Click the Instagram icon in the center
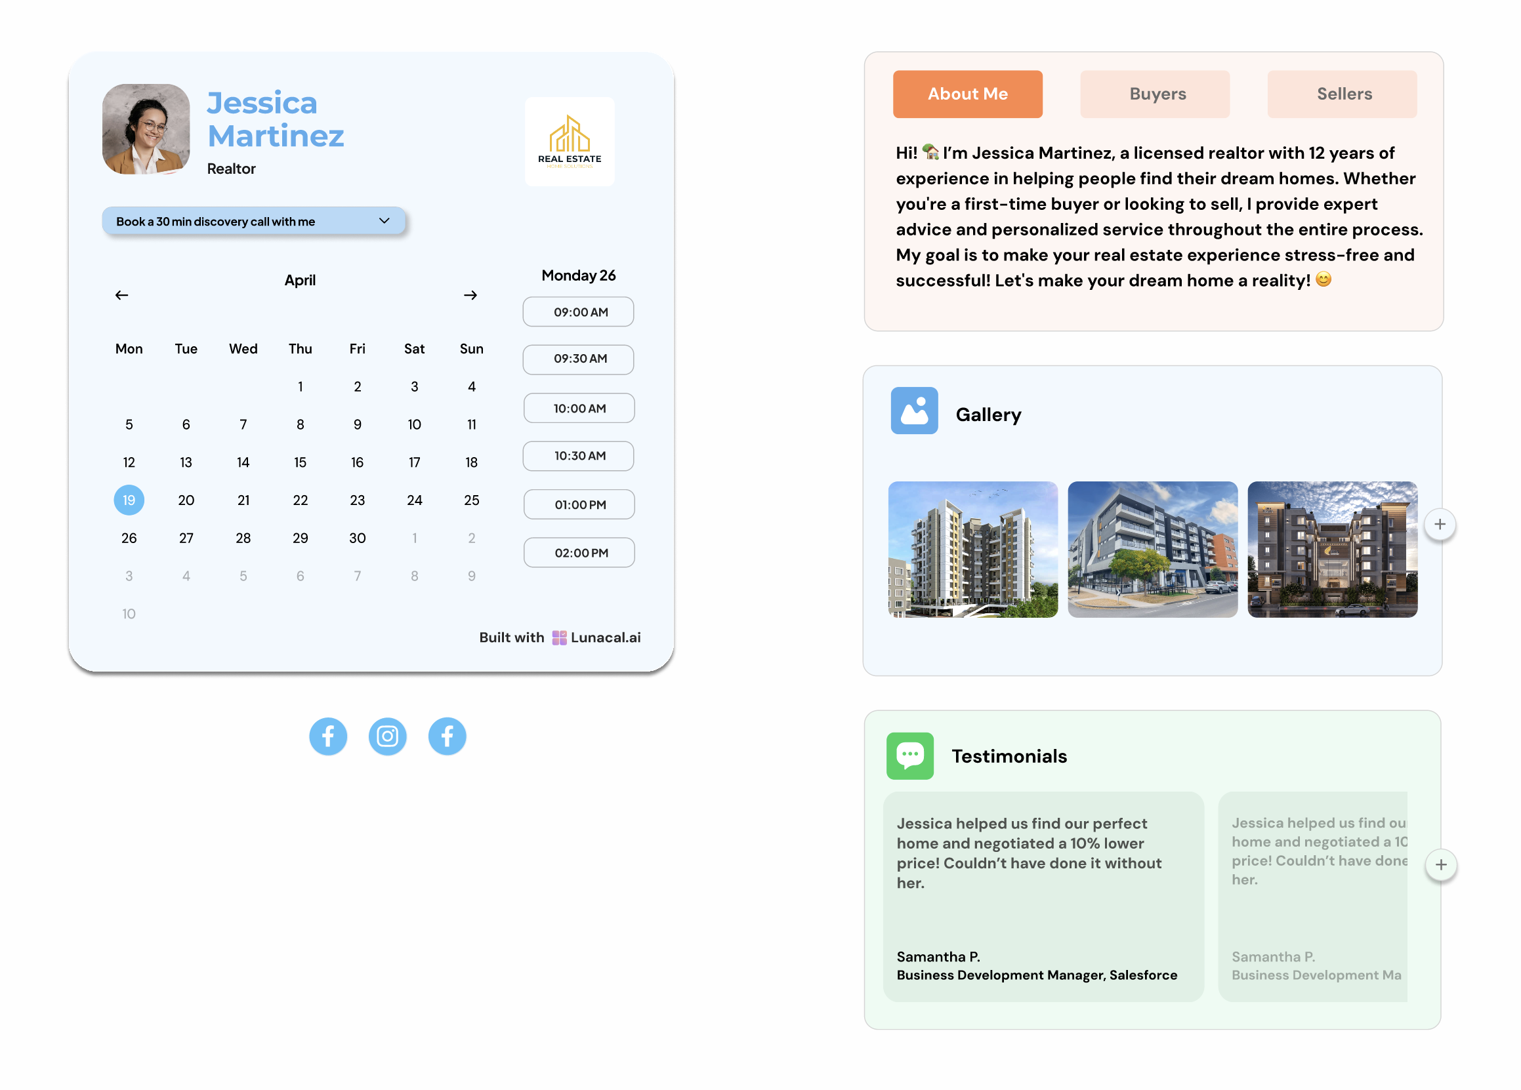 pos(387,736)
